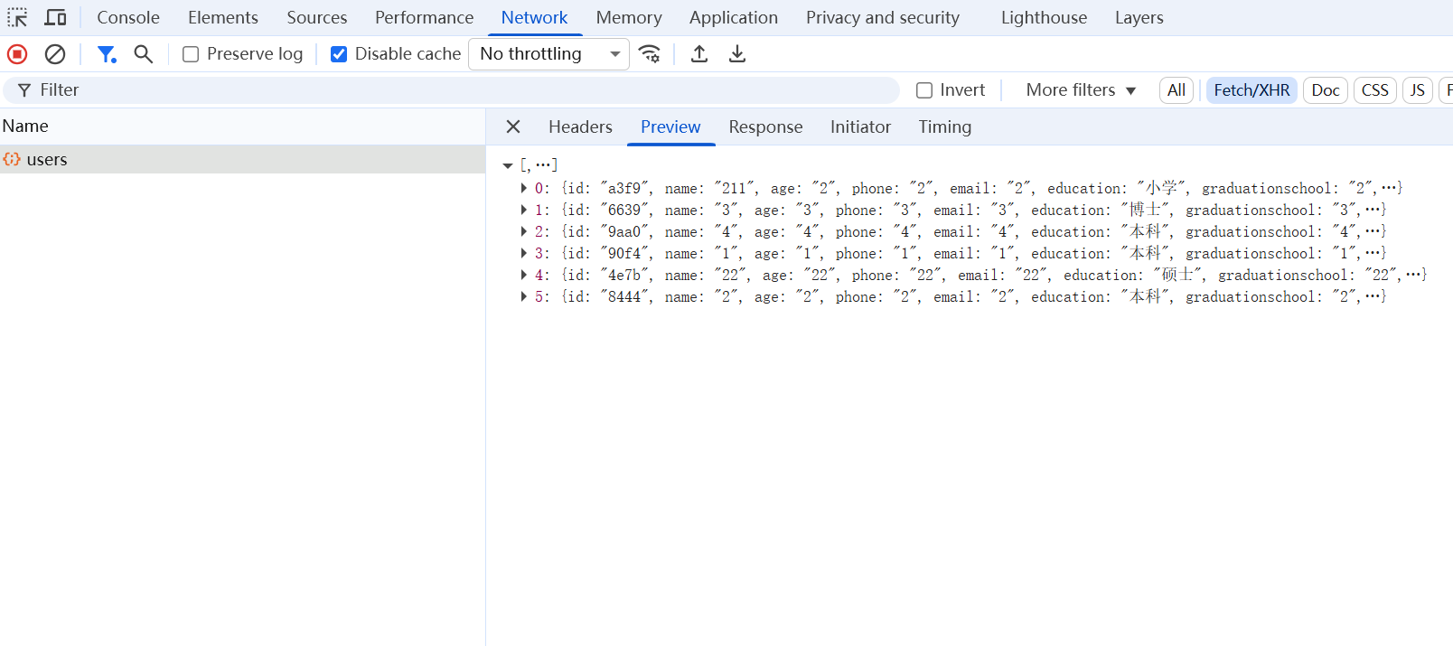Show the request Headers tab
Screen dimensions: 1453x646
pos(580,126)
